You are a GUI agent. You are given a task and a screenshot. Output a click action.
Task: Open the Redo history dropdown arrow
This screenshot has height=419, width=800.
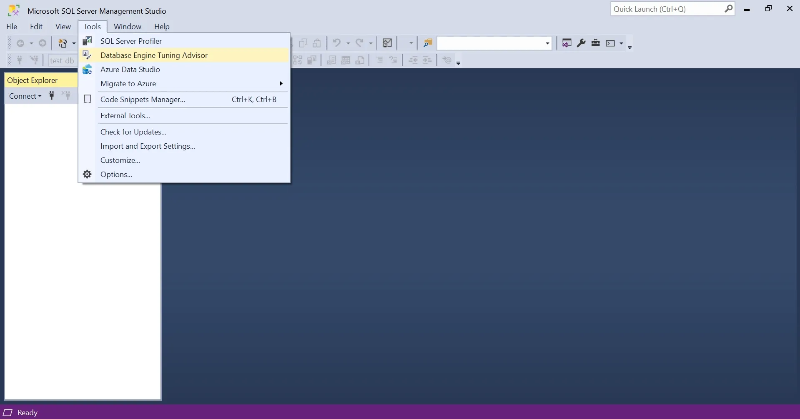pyautogui.click(x=371, y=43)
